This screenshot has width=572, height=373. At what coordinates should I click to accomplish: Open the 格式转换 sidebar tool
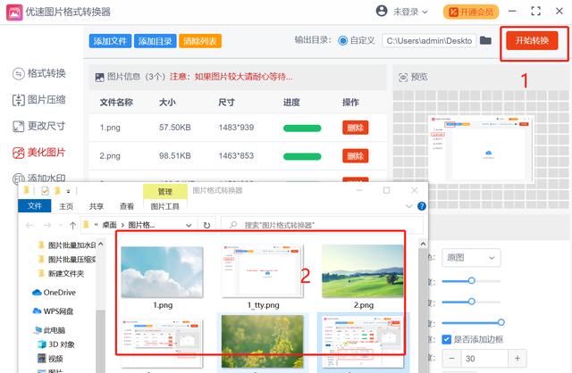(42, 73)
